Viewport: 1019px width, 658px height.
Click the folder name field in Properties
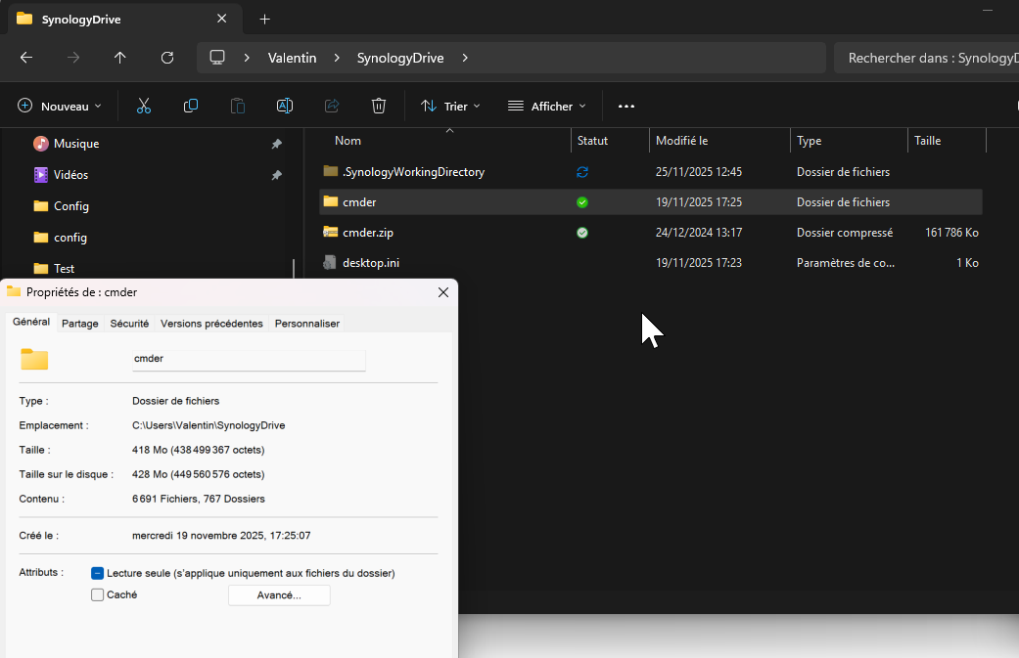coord(248,359)
